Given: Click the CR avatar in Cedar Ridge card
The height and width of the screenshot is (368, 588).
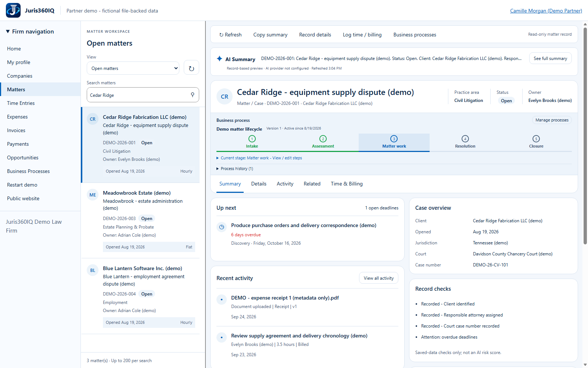Looking at the screenshot, I should (x=93, y=119).
